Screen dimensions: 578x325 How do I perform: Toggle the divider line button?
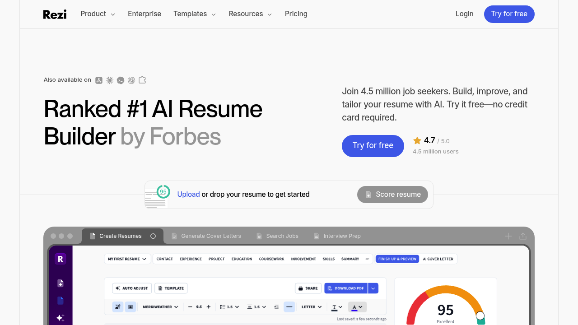coord(289,307)
